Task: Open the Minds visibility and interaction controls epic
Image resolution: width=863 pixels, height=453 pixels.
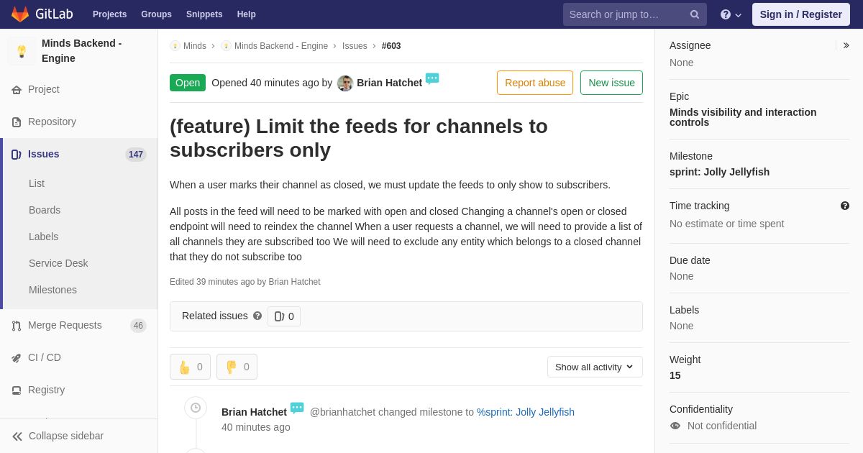Action: (x=743, y=117)
